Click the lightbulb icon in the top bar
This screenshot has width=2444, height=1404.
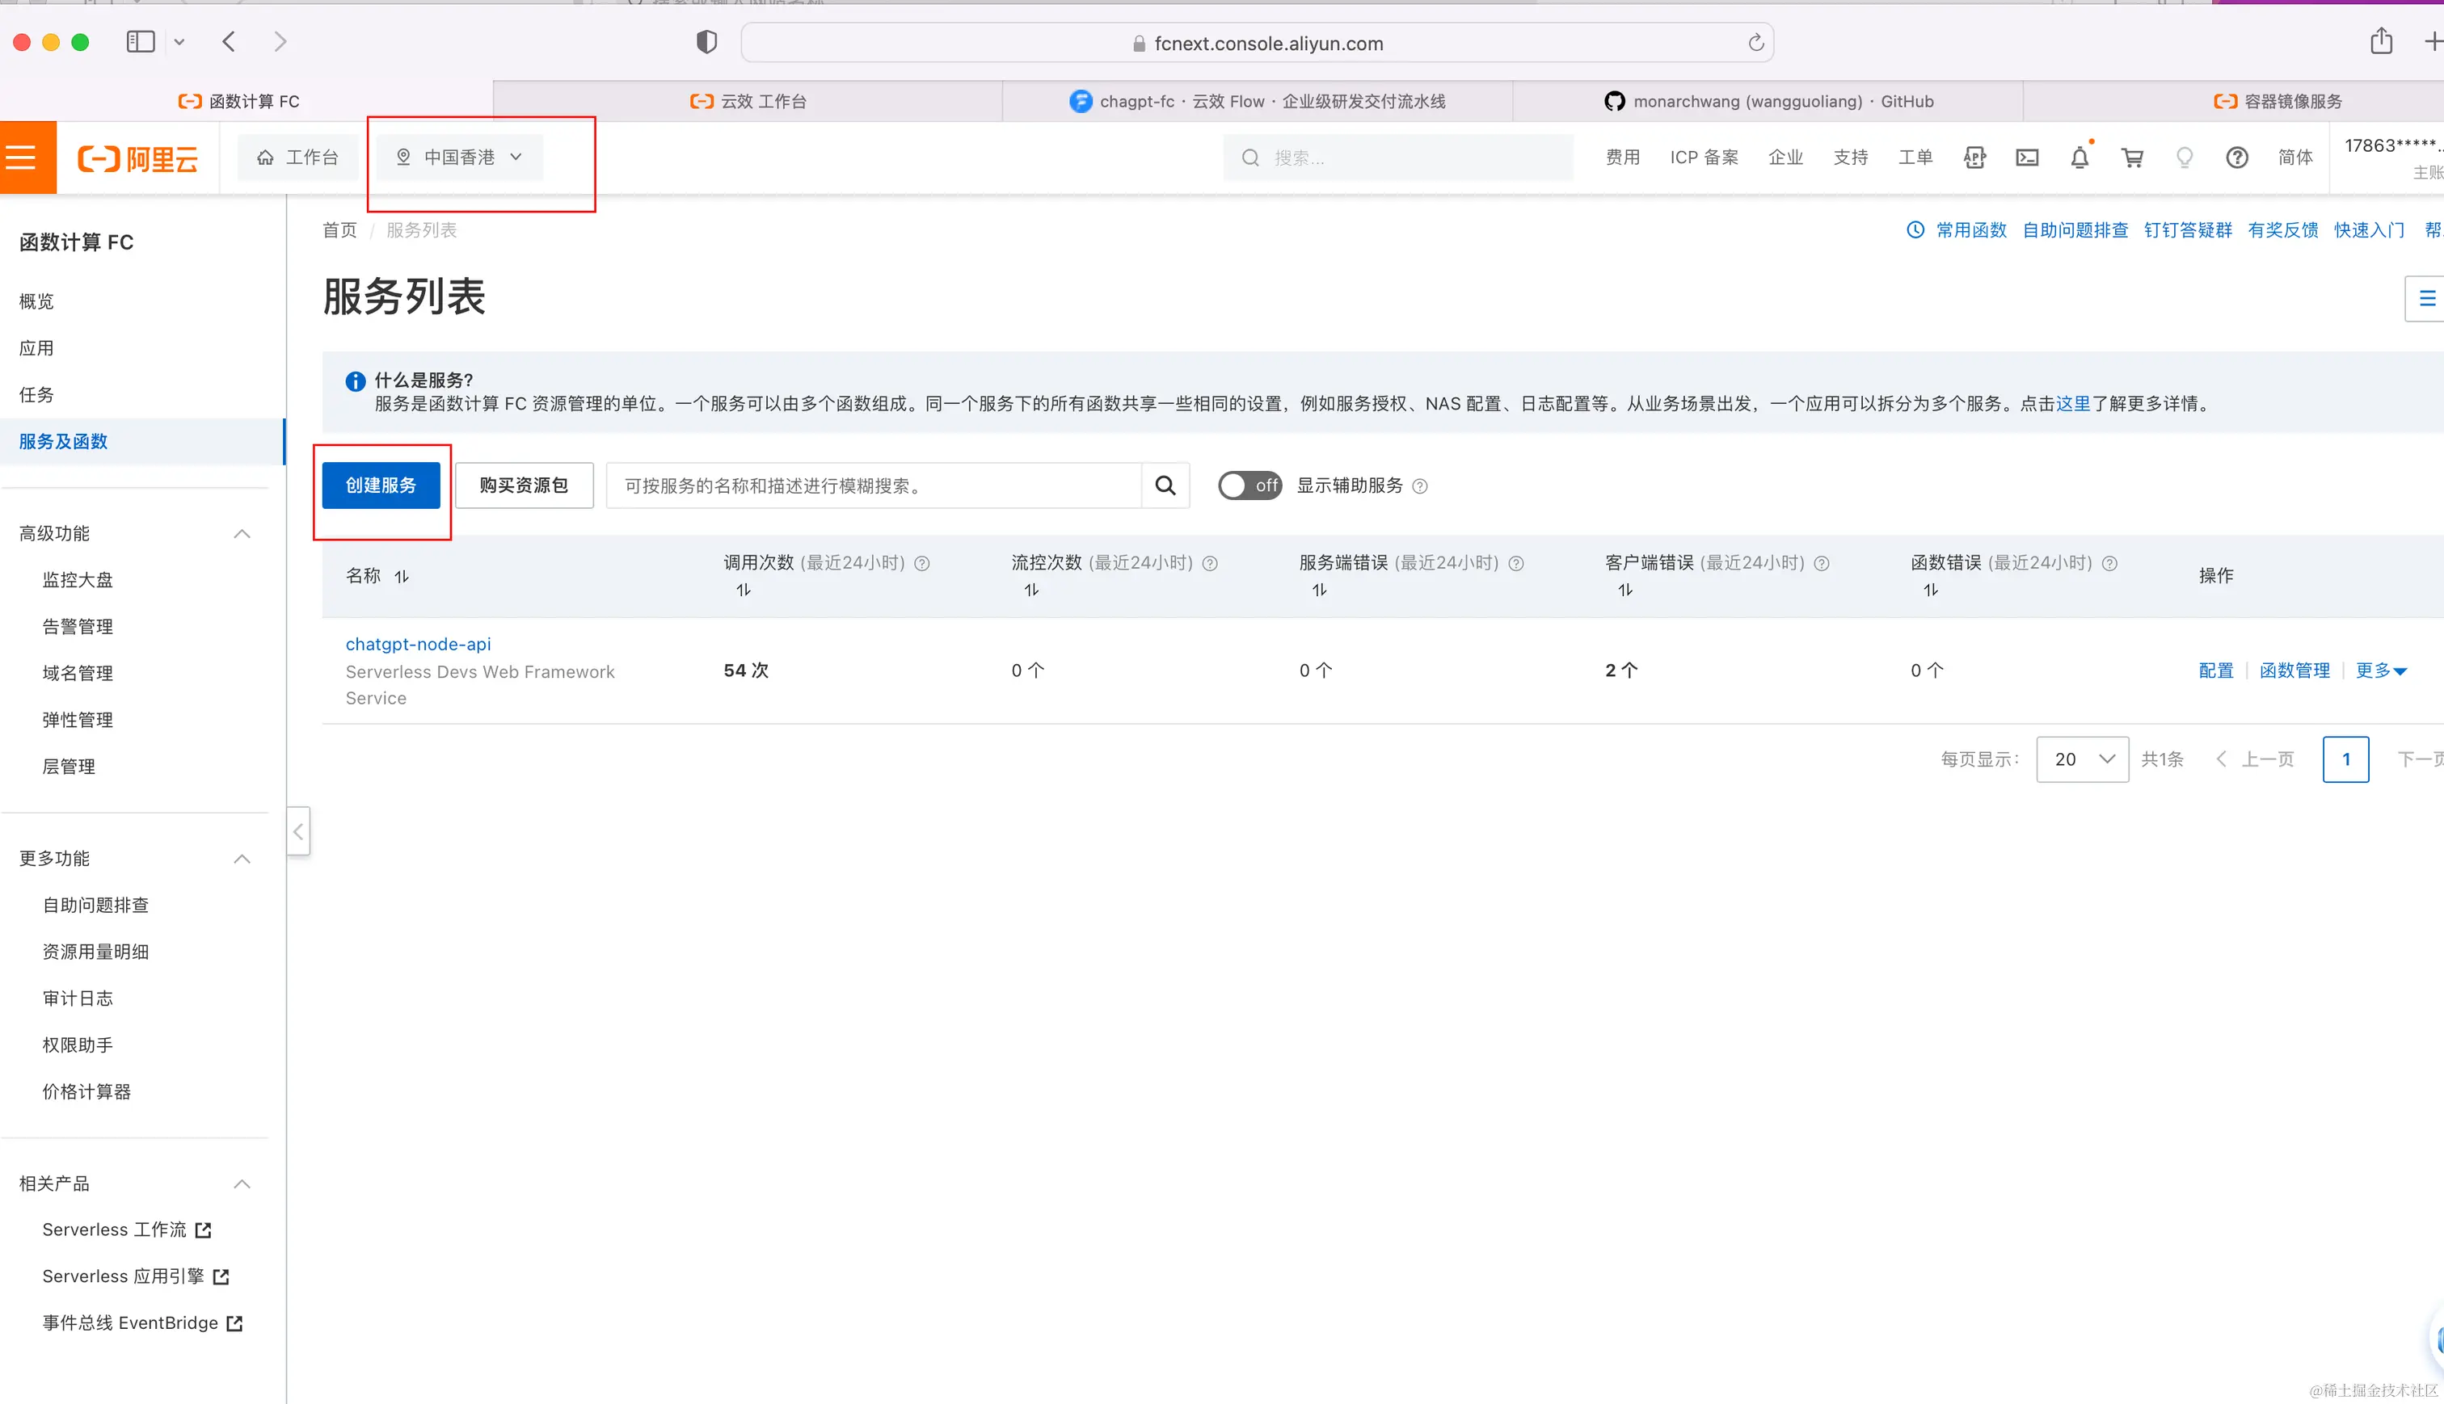coord(2184,158)
